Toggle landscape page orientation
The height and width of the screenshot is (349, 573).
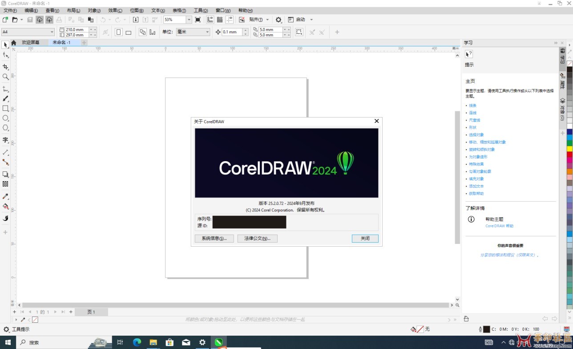(x=129, y=32)
